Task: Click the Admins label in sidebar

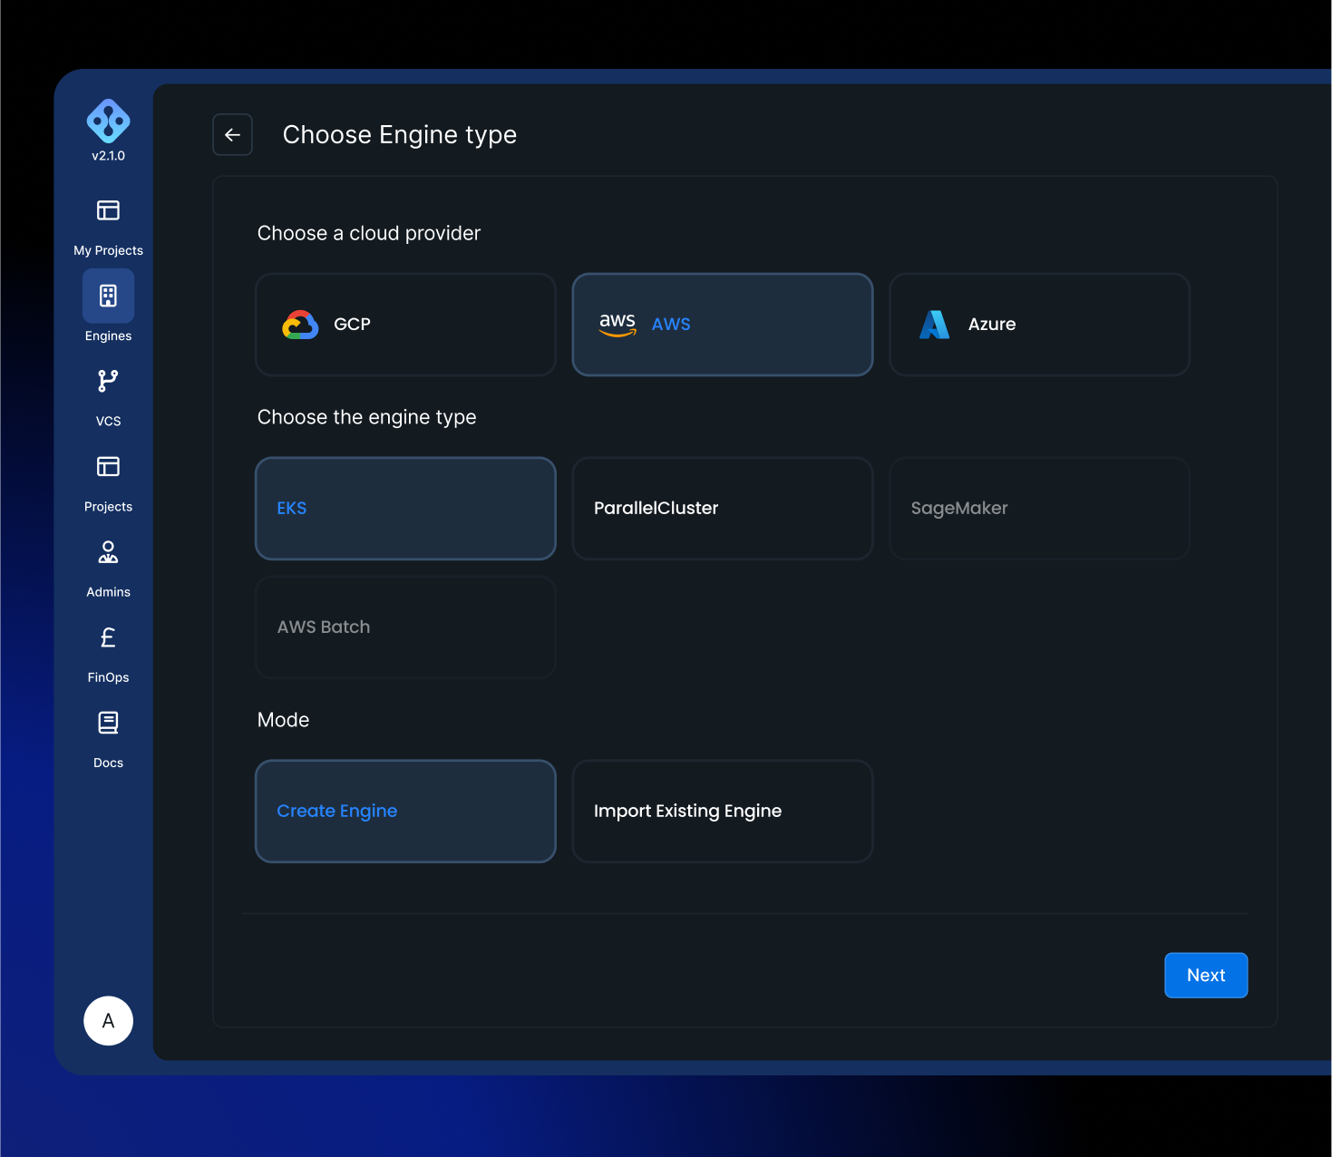Action: coord(108,592)
